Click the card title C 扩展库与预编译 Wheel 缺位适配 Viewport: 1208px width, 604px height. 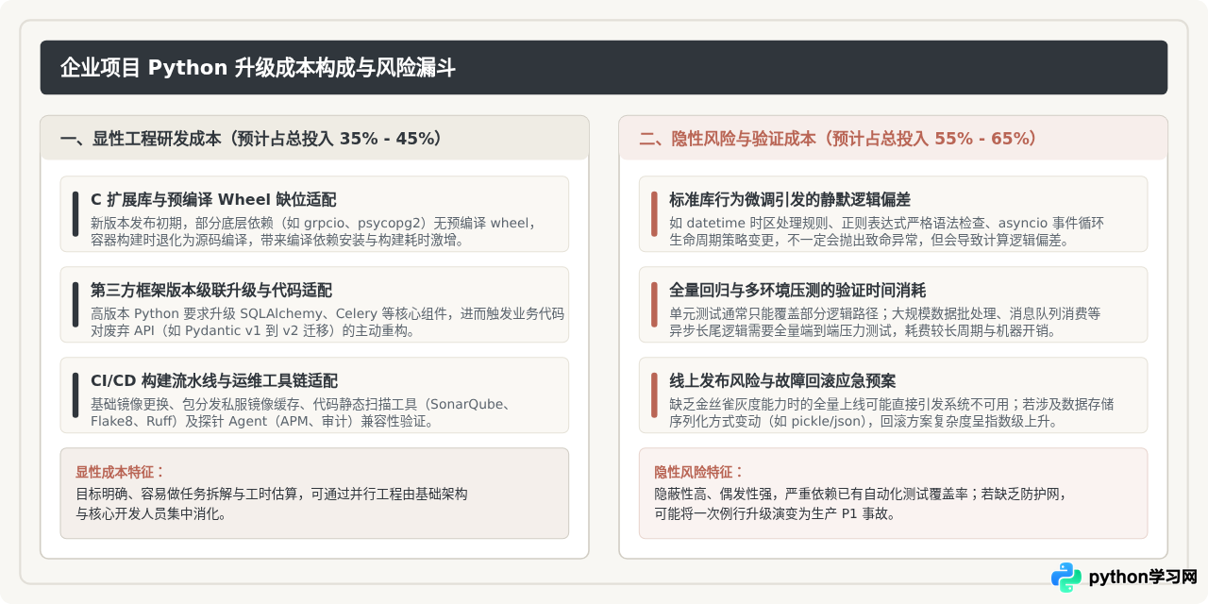click(x=213, y=200)
